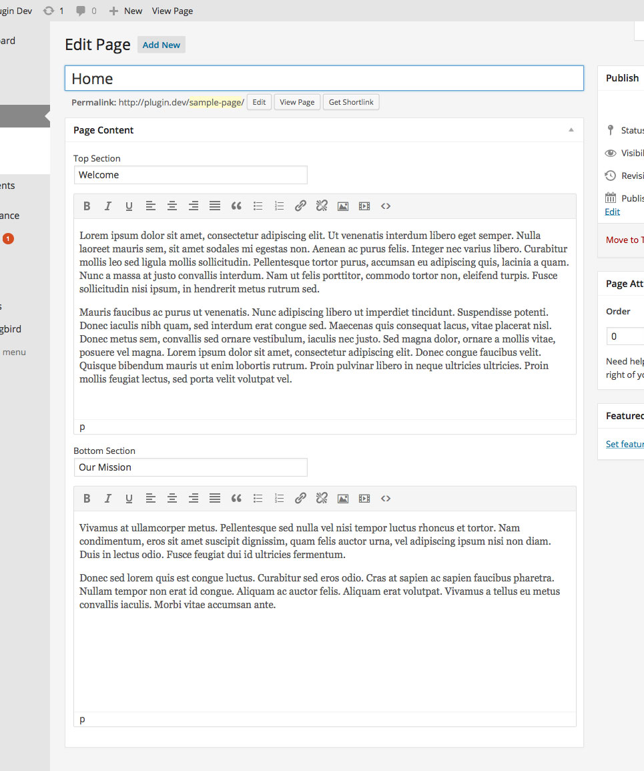Image resolution: width=644 pixels, height=771 pixels.
Task: Click the 'p' path in Bottom Section status bar
Action: (x=82, y=720)
